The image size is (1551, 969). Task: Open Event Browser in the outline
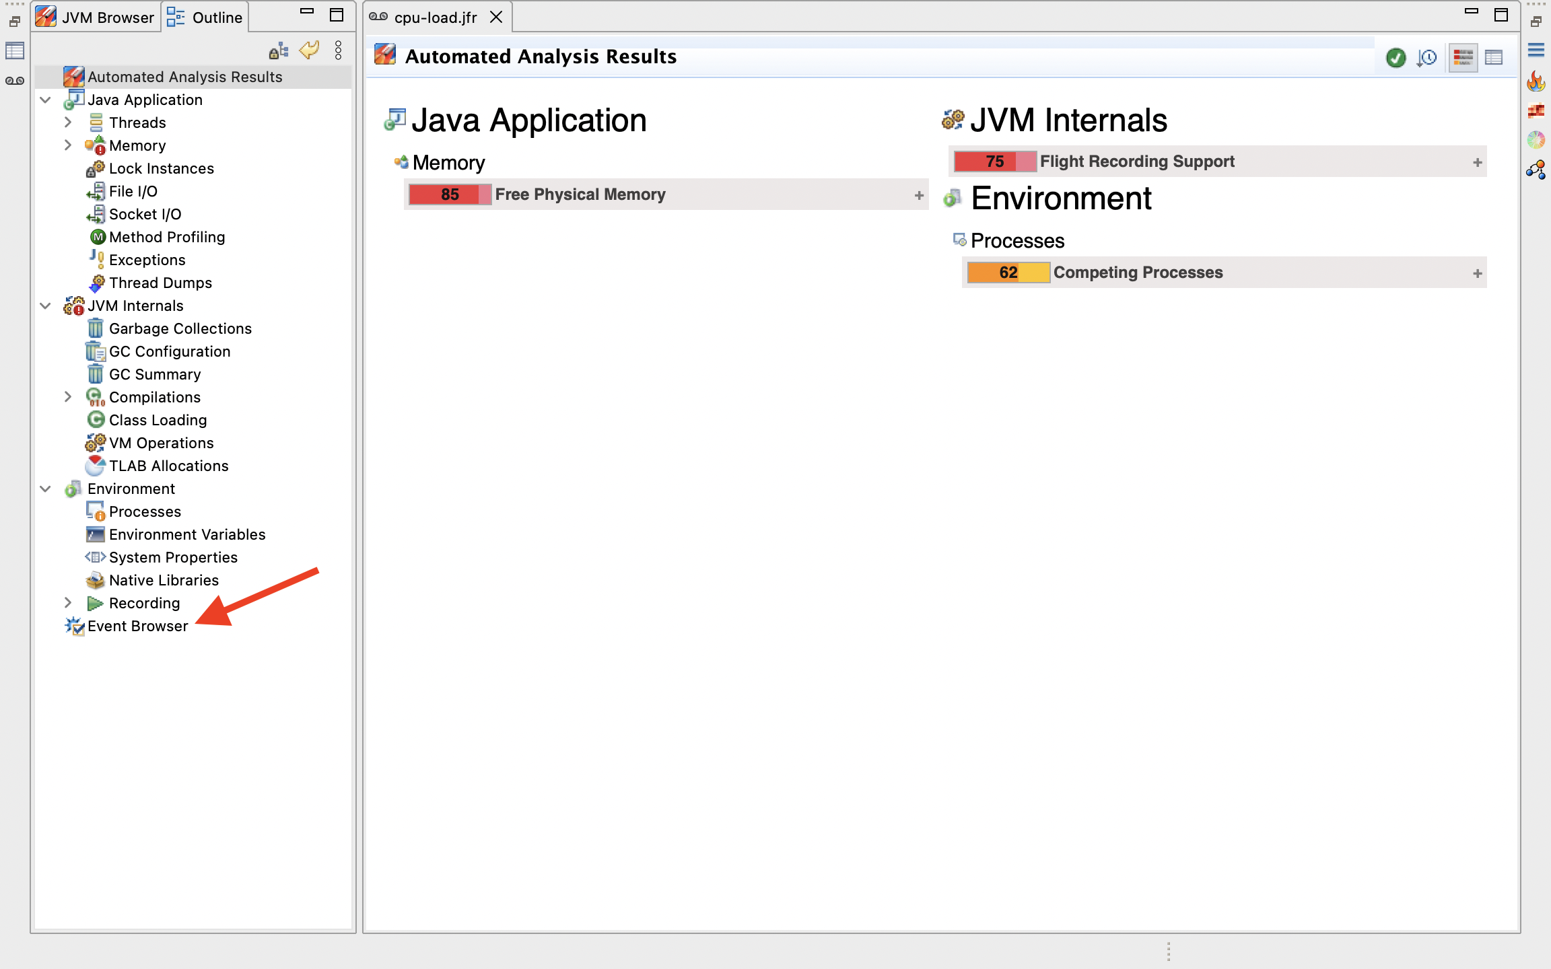click(x=137, y=626)
